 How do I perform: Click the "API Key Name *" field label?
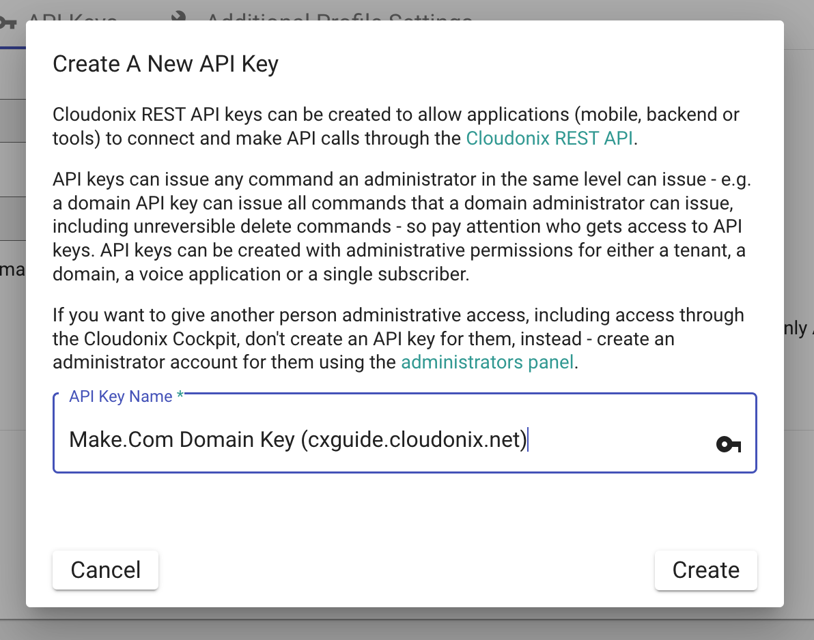click(120, 397)
